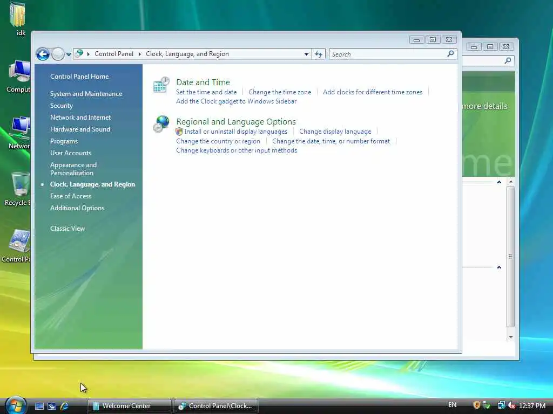Click the muted volume tray icon
The width and height of the screenshot is (553, 414).
point(511,405)
